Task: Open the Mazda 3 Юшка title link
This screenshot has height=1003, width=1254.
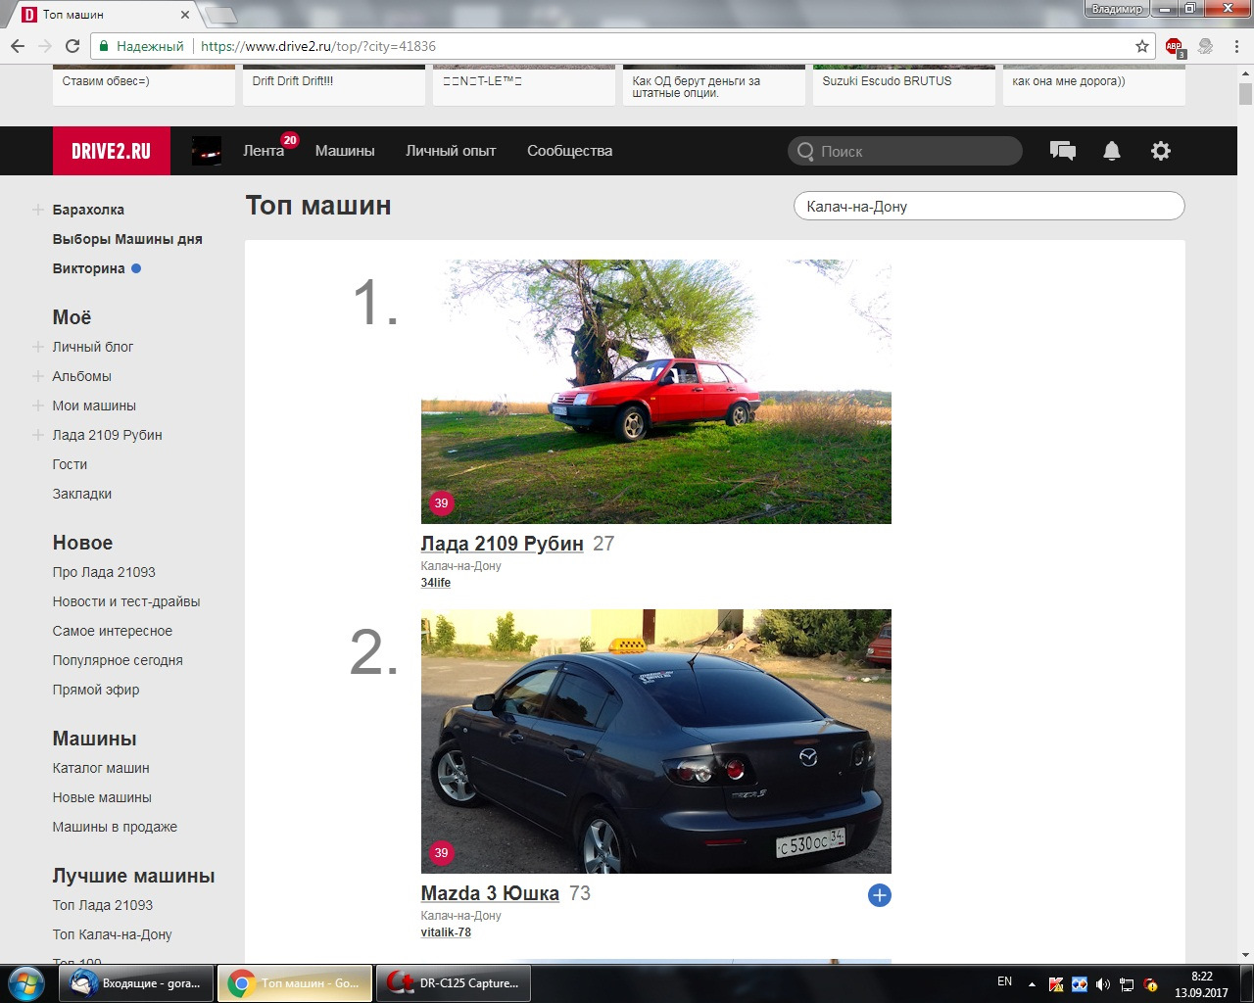Action: pos(490,893)
